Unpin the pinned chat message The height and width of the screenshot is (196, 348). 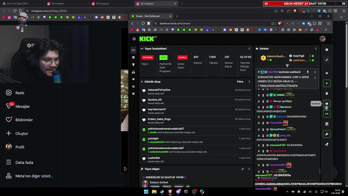[308, 72]
